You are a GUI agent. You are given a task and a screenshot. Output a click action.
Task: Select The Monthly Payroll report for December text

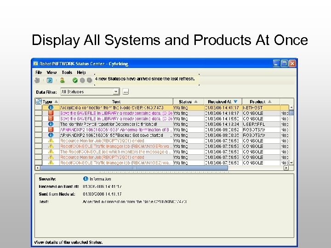pos(108,124)
